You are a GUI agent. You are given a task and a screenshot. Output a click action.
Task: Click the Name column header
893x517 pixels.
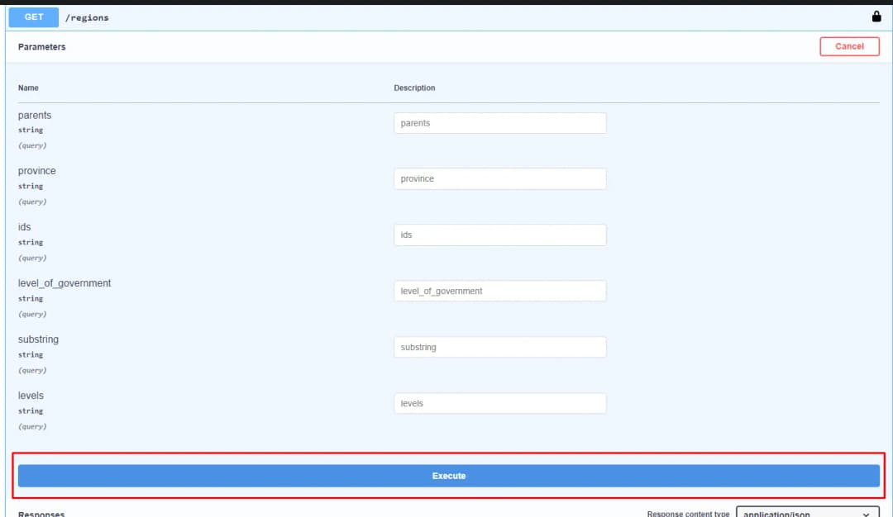click(x=28, y=88)
